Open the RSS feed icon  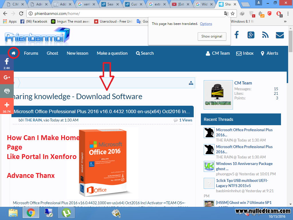point(265,35)
